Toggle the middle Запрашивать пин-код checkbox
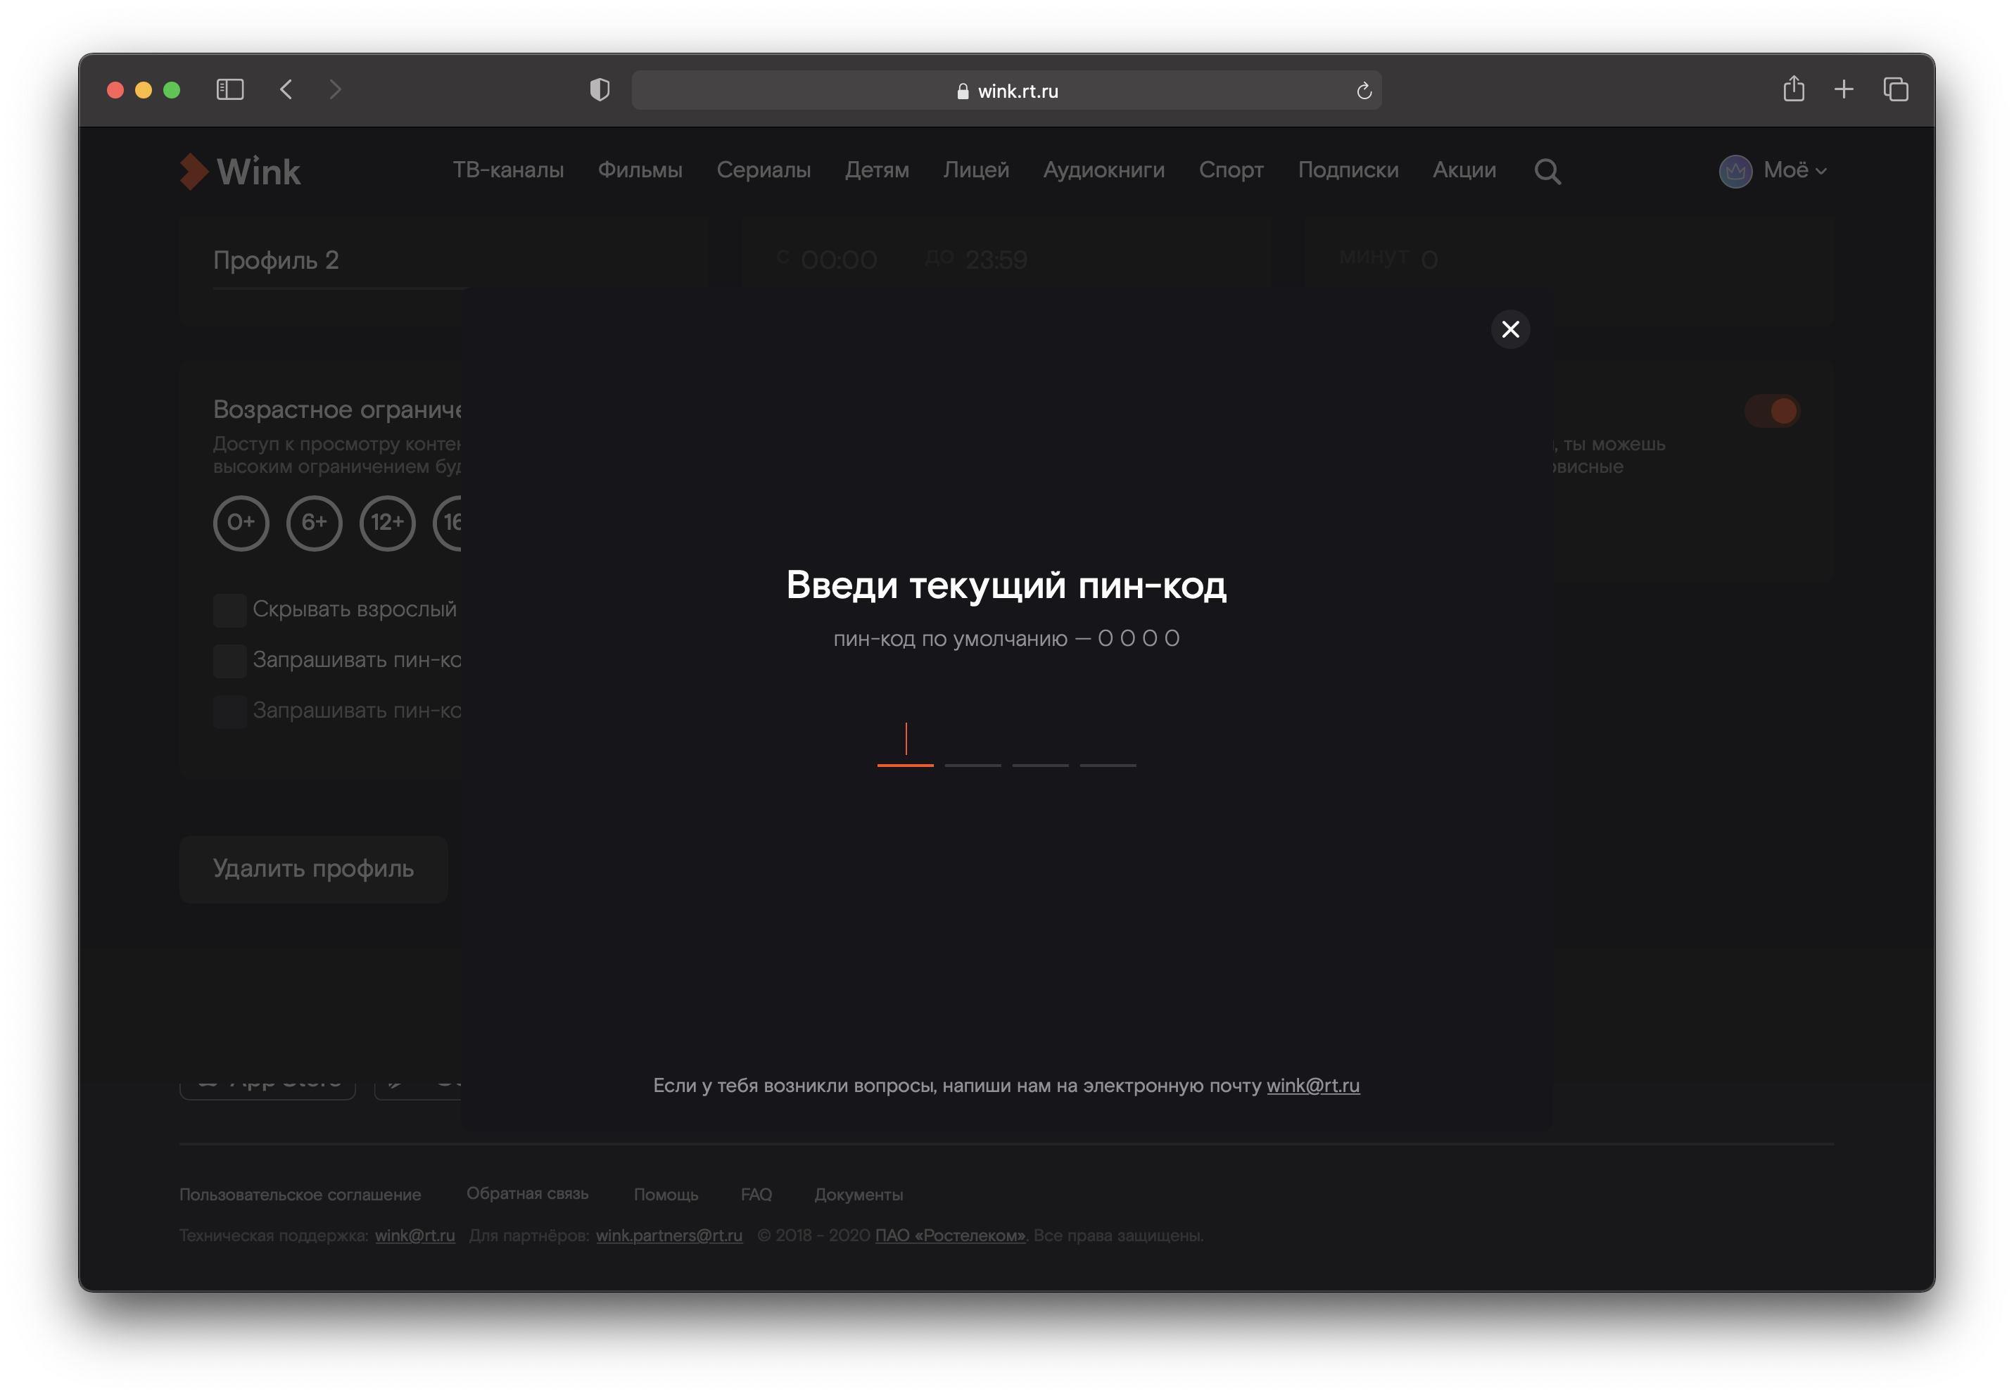The height and width of the screenshot is (1396, 2014). [230, 661]
